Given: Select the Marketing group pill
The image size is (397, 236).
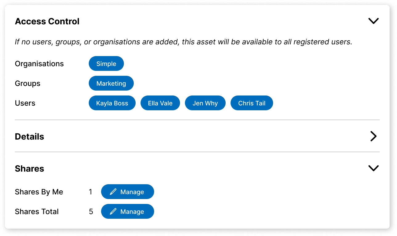Looking at the screenshot, I should coord(111,83).
